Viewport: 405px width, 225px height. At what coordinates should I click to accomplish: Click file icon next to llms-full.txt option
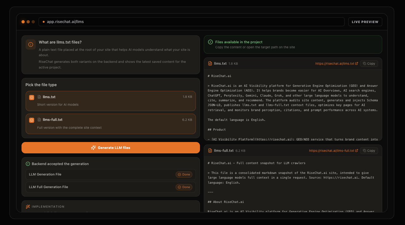click(39, 120)
